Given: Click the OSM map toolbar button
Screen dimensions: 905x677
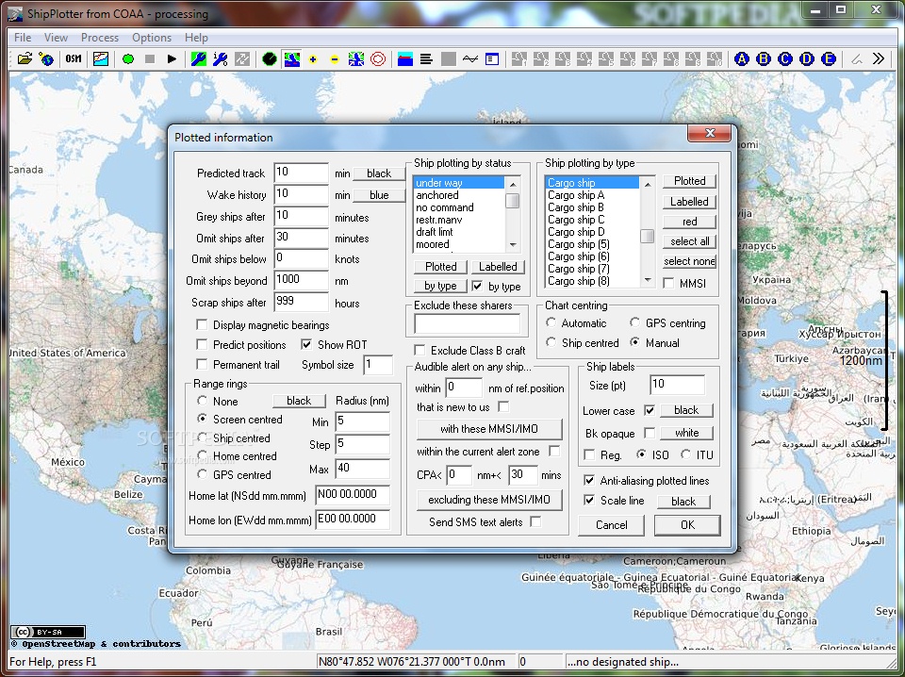Looking at the screenshot, I should point(74,58).
